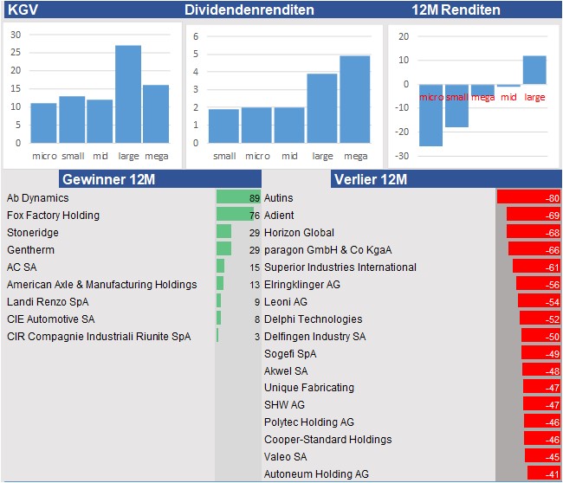The image size is (563, 483).
Task: Click the red 'mega' label in 12M Renditen
Action: pos(483,97)
